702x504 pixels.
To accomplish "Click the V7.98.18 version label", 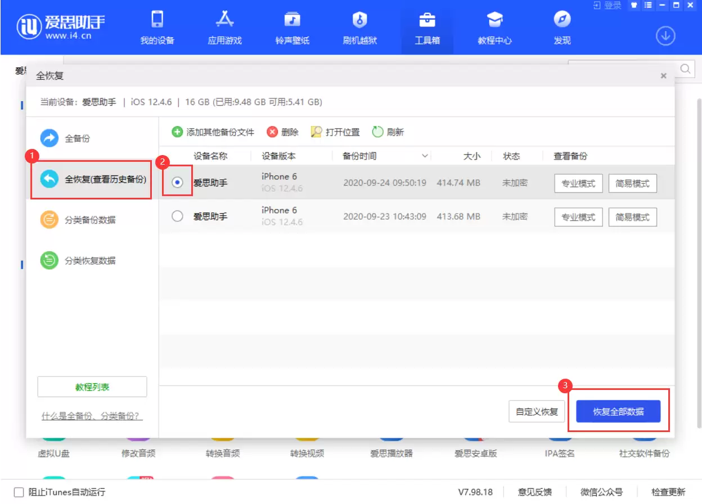I will (x=475, y=492).
